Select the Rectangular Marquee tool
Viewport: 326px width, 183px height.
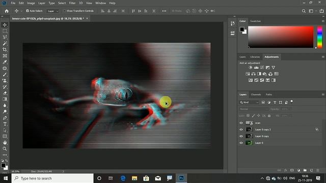5,31
